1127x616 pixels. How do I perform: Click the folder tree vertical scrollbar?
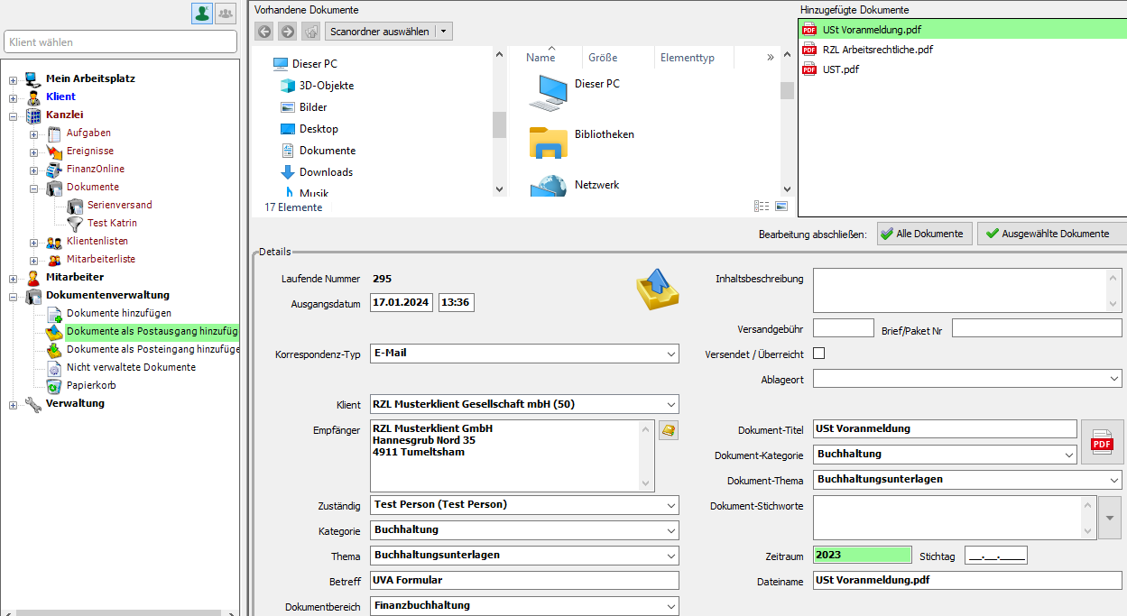[x=499, y=124]
